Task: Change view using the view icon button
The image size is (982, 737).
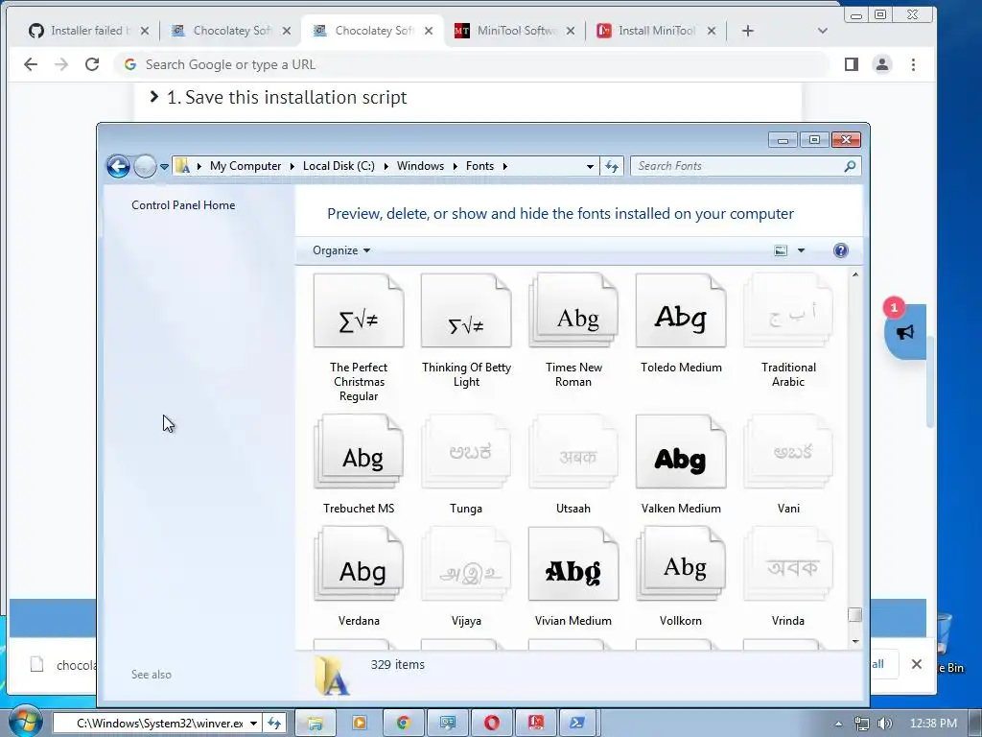Action: (x=781, y=250)
